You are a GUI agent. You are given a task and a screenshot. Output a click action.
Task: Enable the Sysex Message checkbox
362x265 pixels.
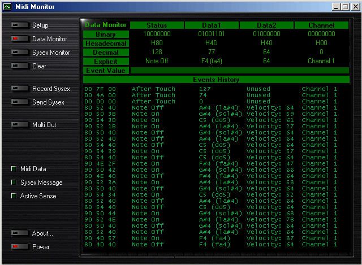[x=14, y=183]
